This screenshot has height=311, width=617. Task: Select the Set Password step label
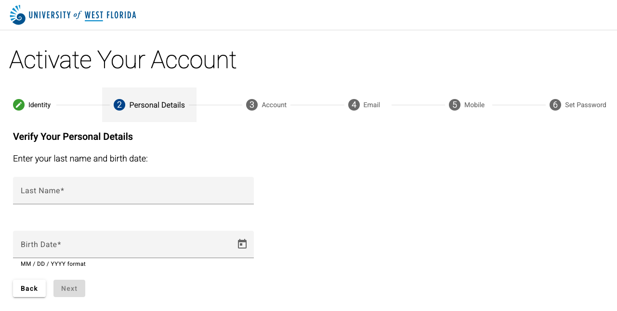click(x=586, y=105)
